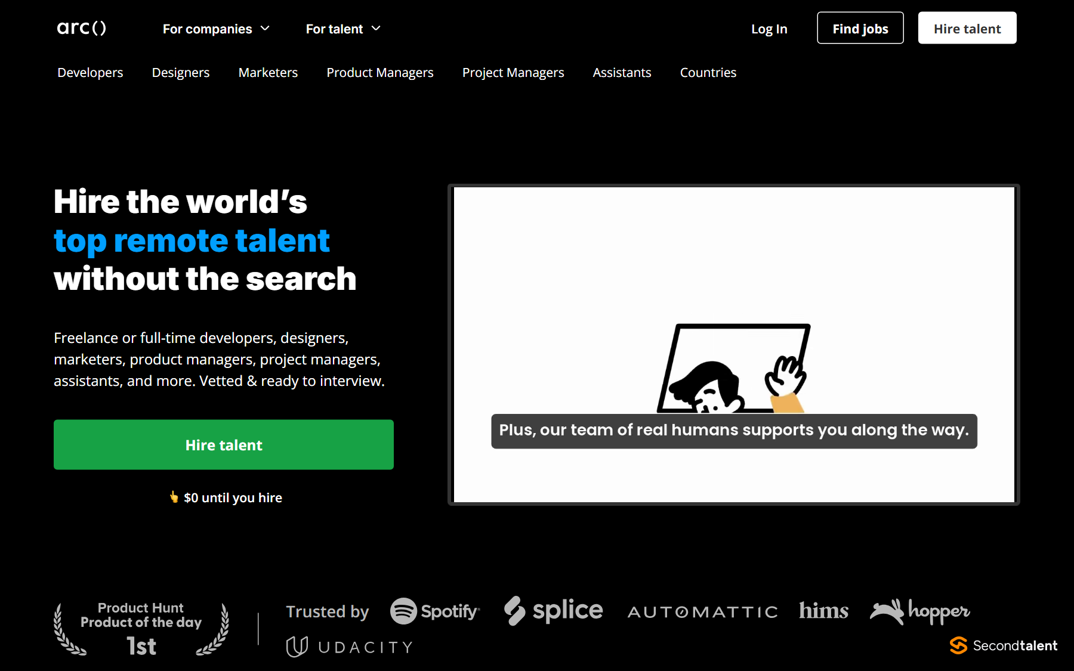The width and height of the screenshot is (1074, 671).
Task: Go to the Developers category
Action: click(x=90, y=72)
